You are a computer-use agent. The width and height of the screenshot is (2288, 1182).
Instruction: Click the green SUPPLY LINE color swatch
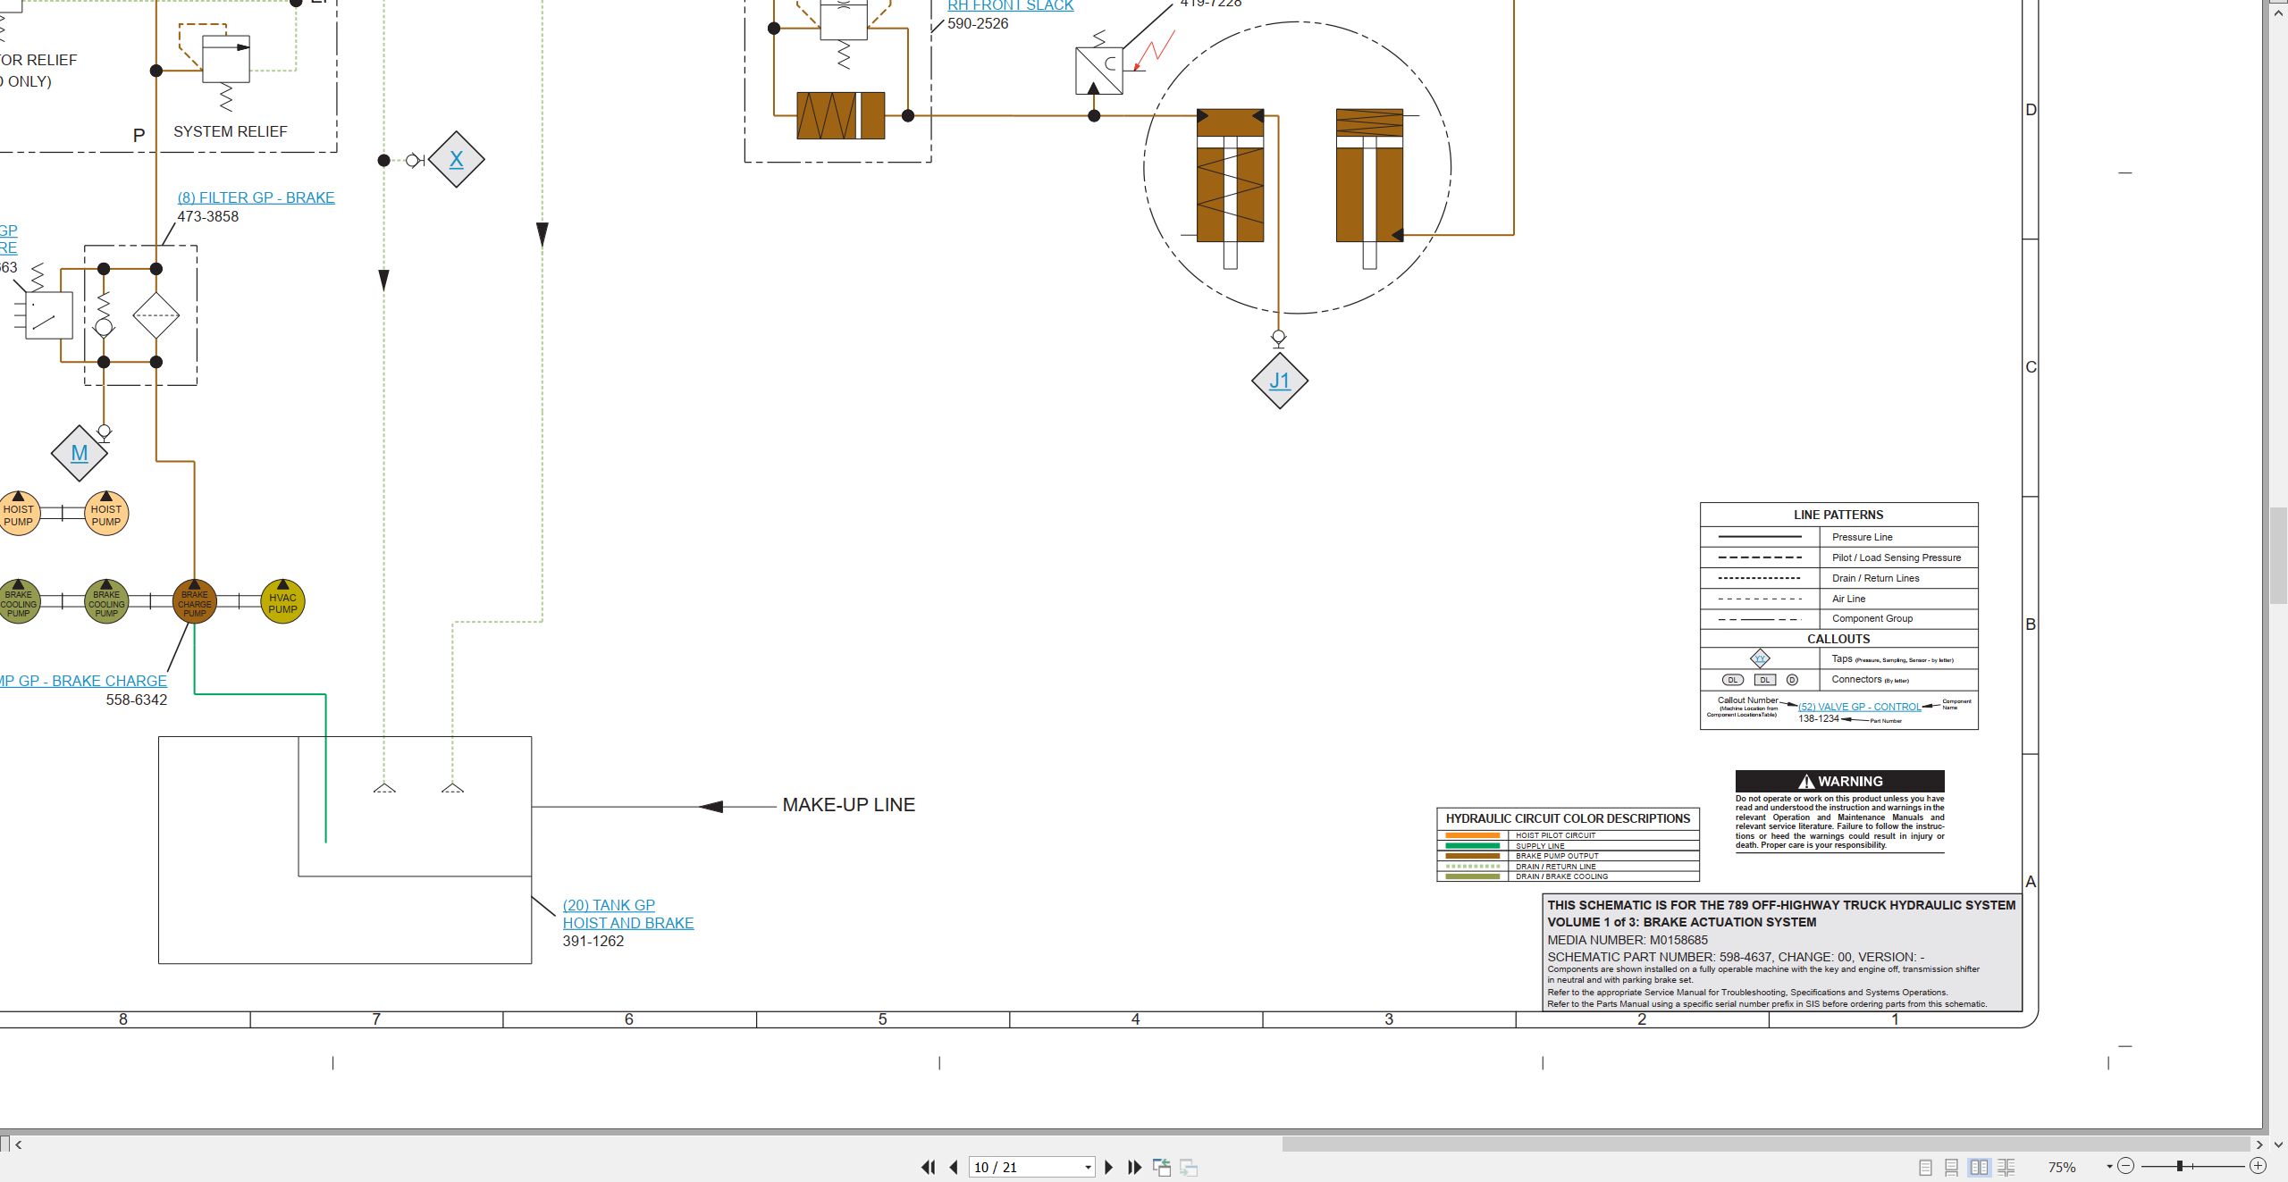tap(1472, 846)
